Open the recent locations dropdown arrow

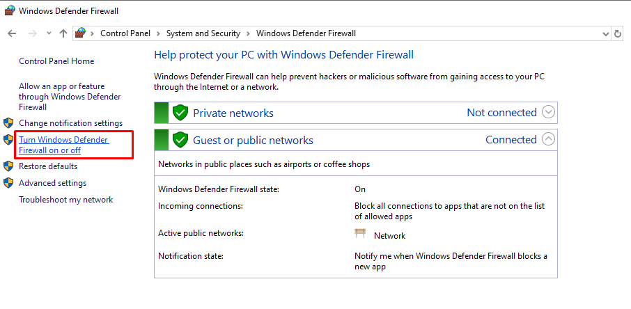49,33
